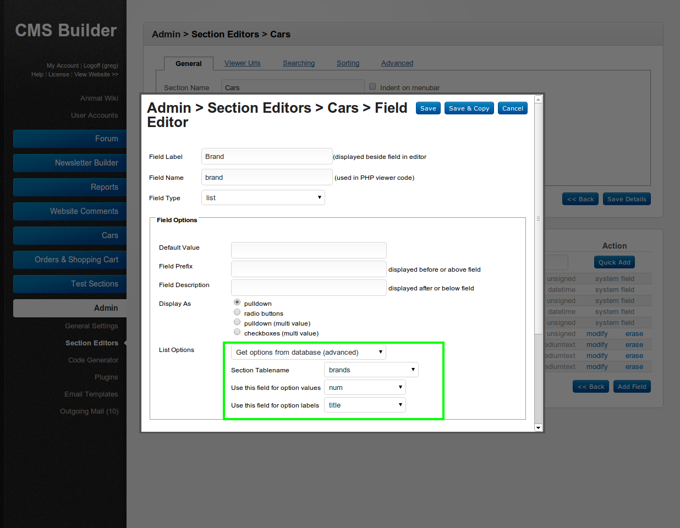Expand the Section Tablename brands dropdown
680x528 pixels.
click(371, 370)
